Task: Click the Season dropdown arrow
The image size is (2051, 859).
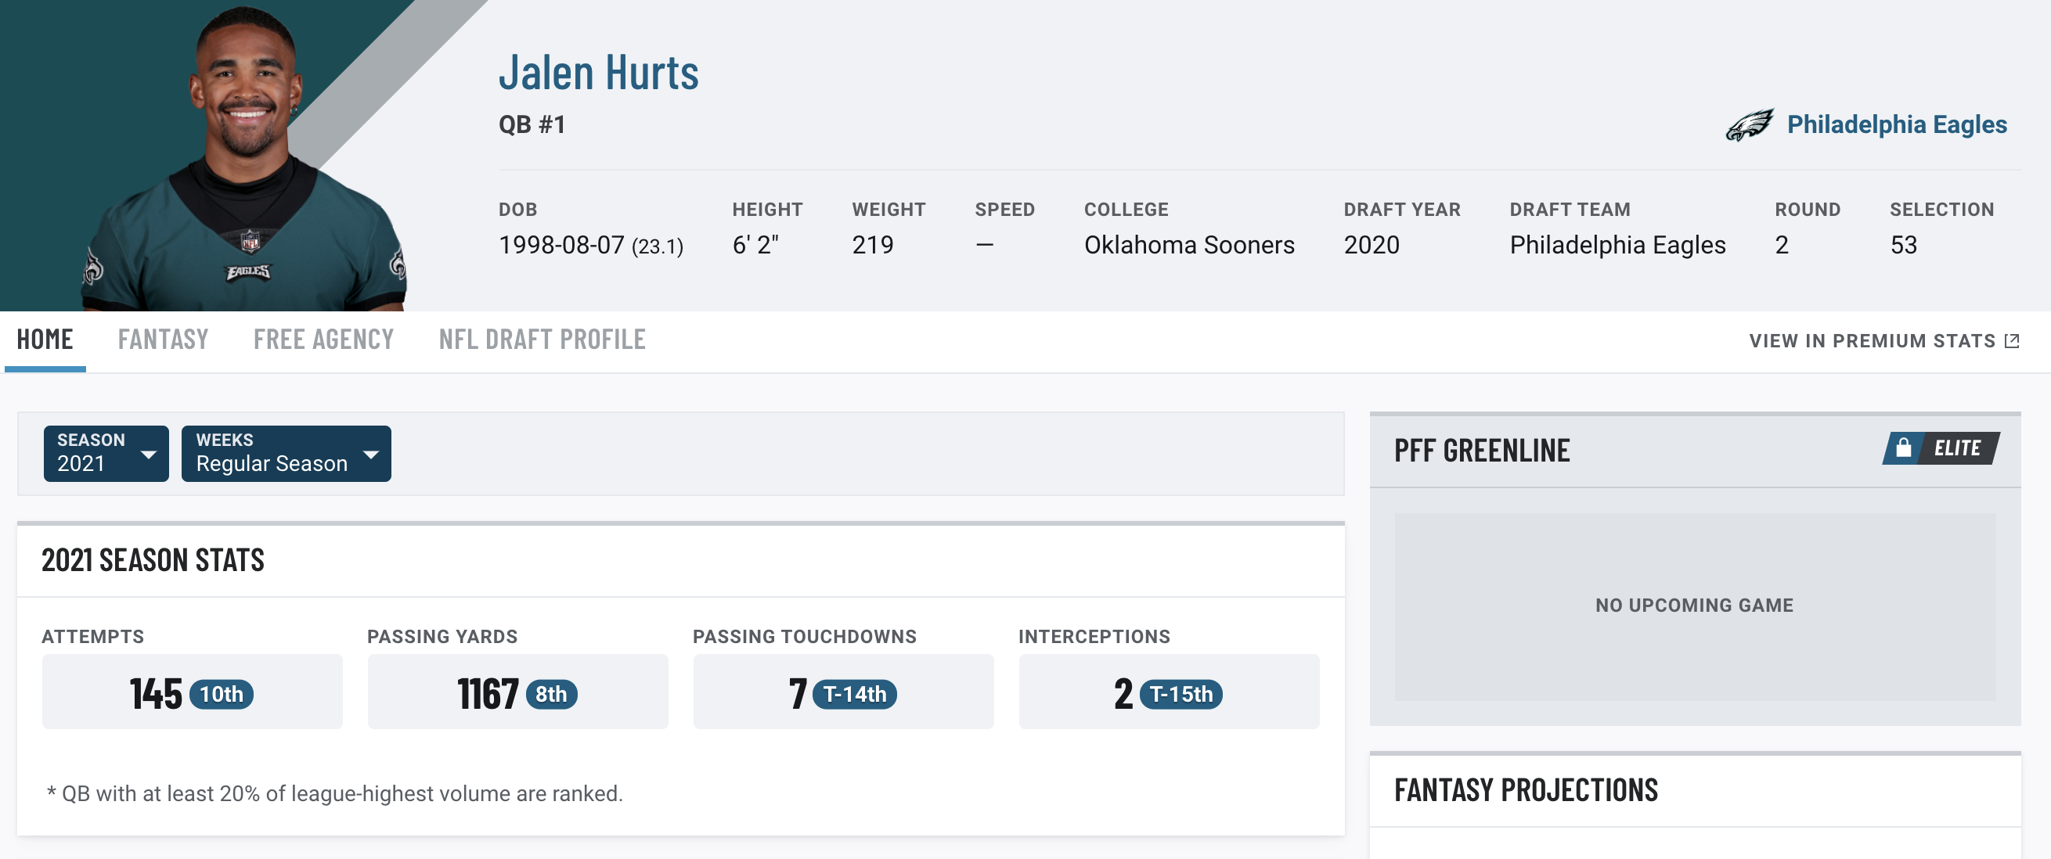Action: click(x=148, y=455)
